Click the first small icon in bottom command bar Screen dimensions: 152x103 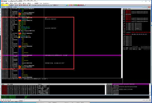click(2, 100)
